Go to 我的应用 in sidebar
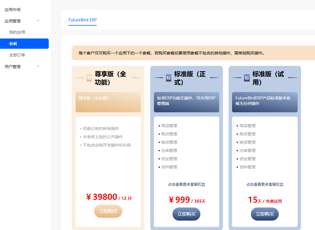The height and width of the screenshot is (230, 315). (x=17, y=32)
